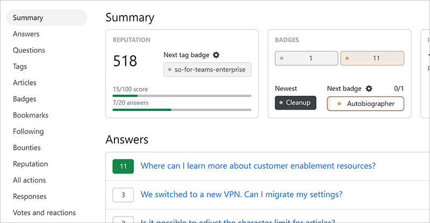Click the 7/20 answers progress bar
This screenshot has width=430, height=223.
tap(182, 110)
